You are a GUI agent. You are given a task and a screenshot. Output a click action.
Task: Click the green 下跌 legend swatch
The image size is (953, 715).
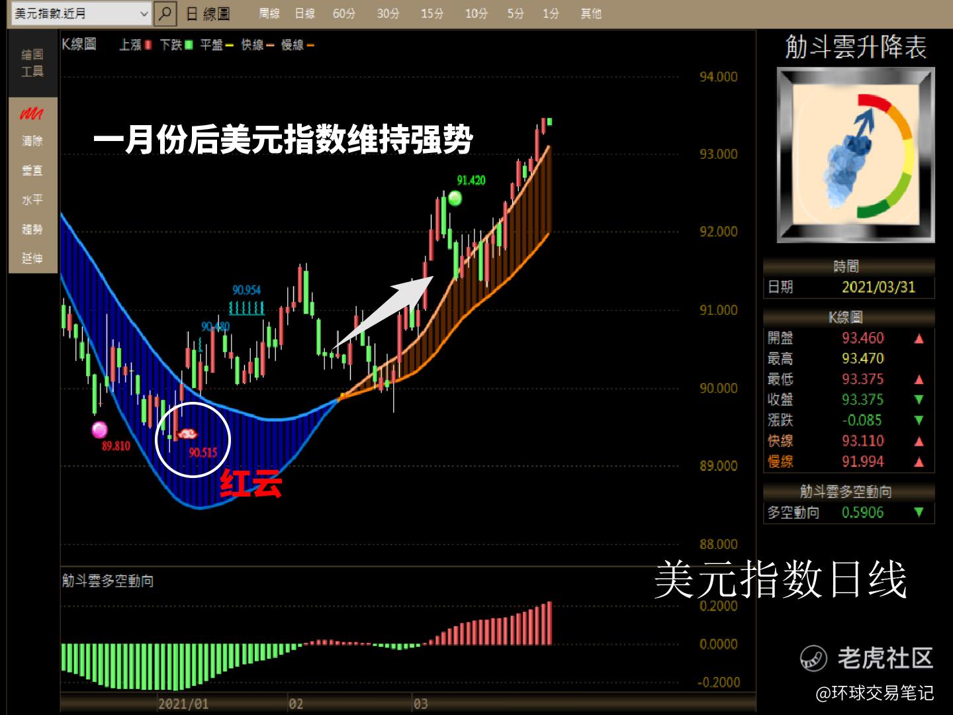pyautogui.click(x=189, y=45)
